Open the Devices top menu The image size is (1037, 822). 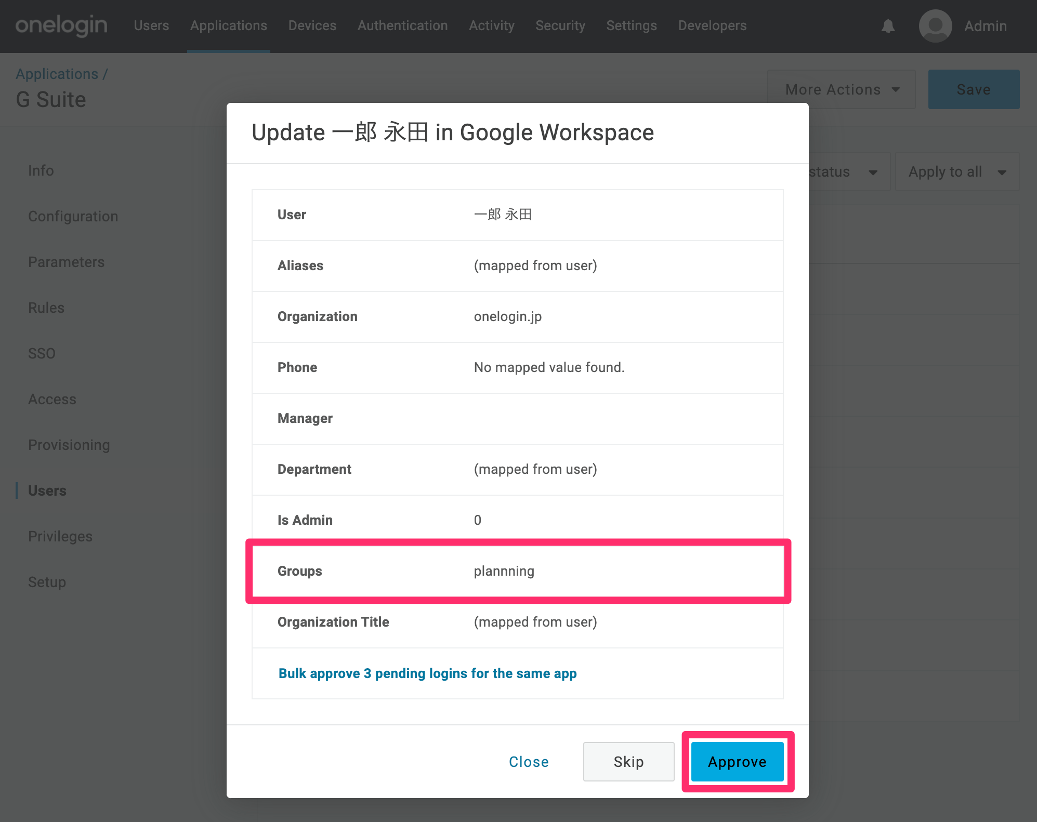pyautogui.click(x=312, y=25)
